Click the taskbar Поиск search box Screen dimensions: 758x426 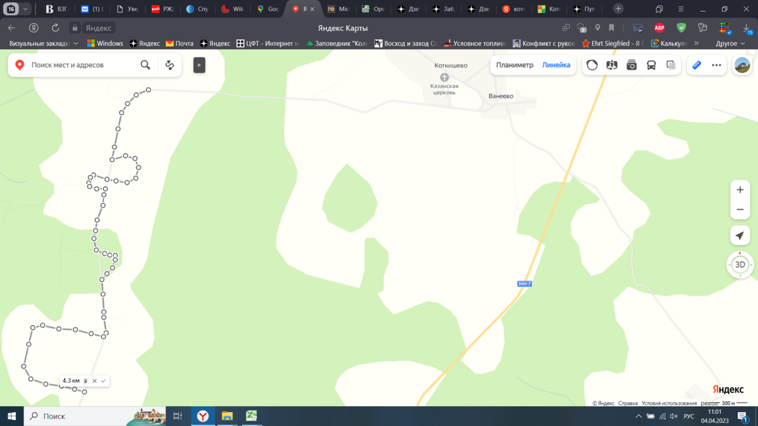(x=95, y=416)
